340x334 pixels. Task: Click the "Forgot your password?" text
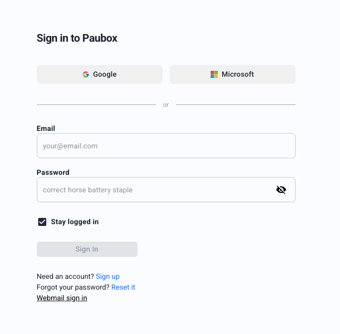(73, 287)
